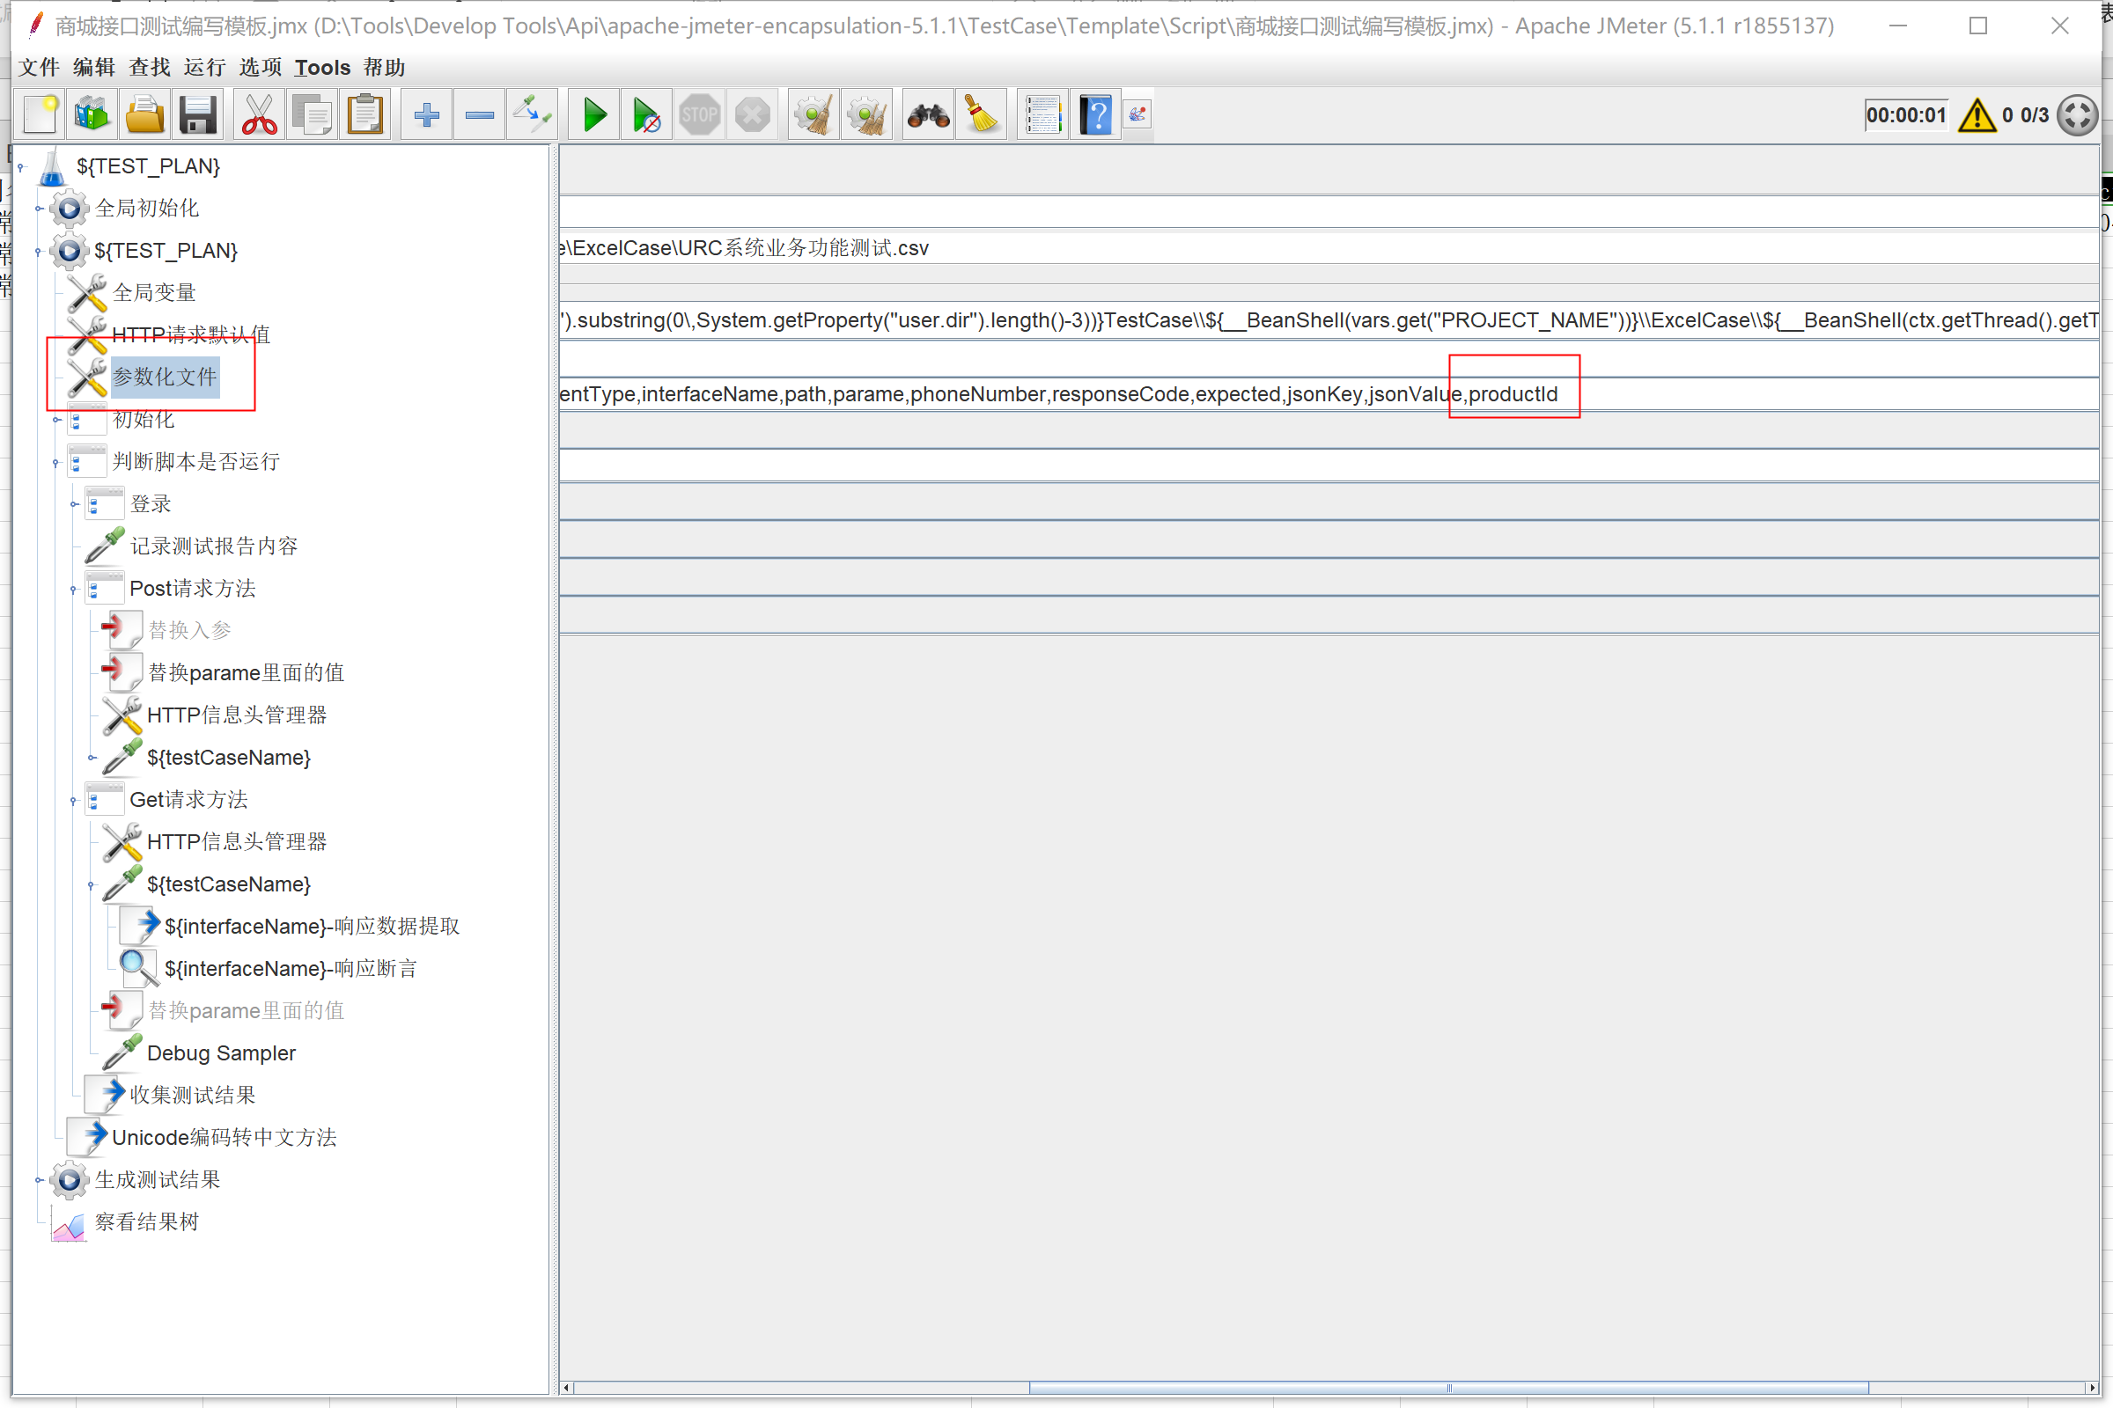Collapse the Post请求方法 node
This screenshot has height=1408, width=2113.
point(75,589)
